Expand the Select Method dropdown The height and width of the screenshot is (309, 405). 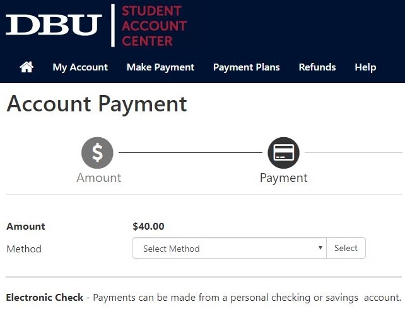pyautogui.click(x=230, y=248)
